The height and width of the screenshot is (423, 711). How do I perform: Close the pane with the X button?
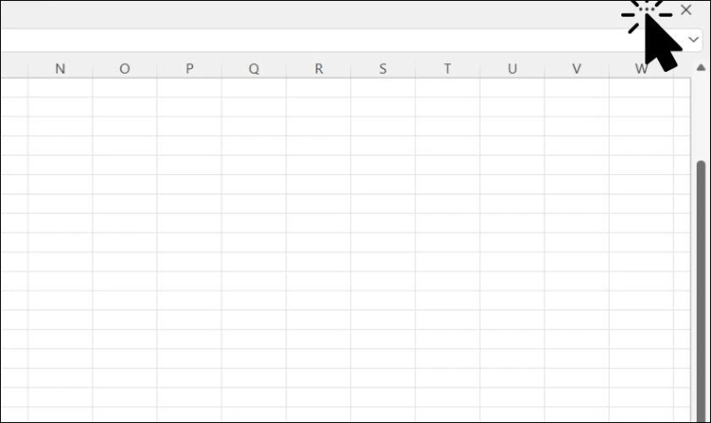[685, 10]
